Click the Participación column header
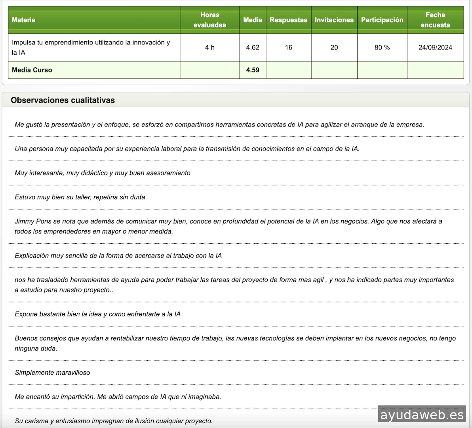This screenshot has width=472, height=428. point(382,20)
